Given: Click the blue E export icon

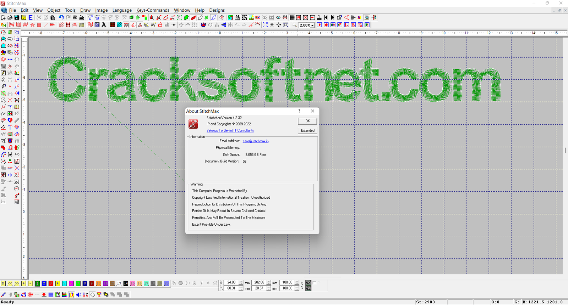Looking at the screenshot, I should (x=31, y=17).
